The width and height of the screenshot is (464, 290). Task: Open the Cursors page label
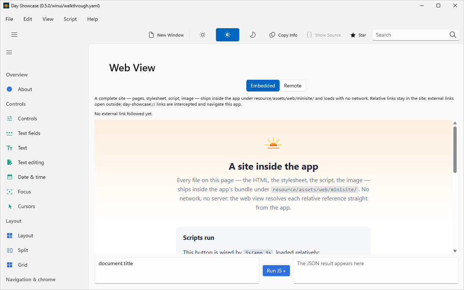tap(26, 206)
